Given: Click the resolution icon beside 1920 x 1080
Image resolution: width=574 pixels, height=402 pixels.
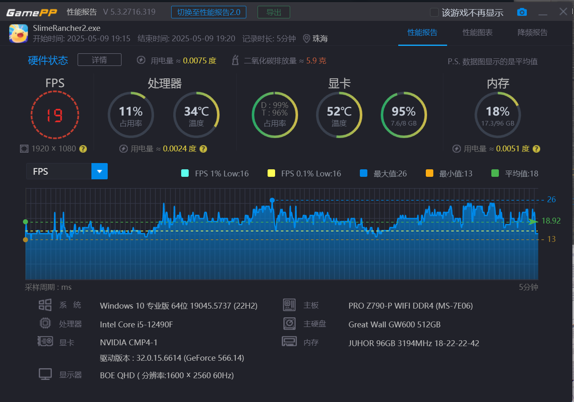Looking at the screenshot, I should pyautogui.click(x=24, y=149).
